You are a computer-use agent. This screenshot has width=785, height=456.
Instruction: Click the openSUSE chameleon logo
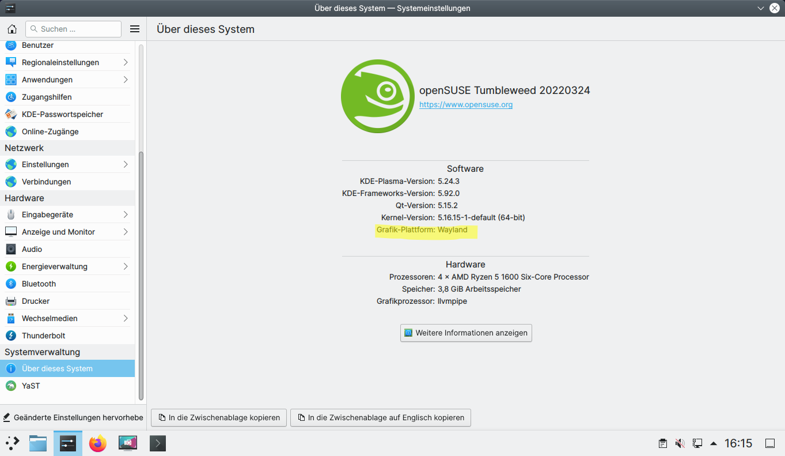(378, 96)
